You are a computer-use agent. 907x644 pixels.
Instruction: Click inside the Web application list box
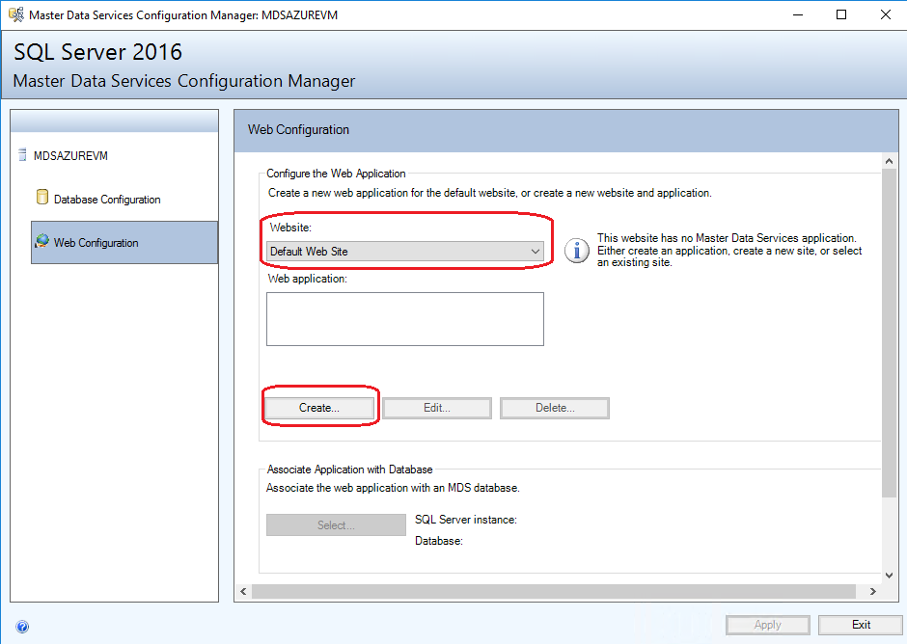pyautogui.click(x=404, y=318)
